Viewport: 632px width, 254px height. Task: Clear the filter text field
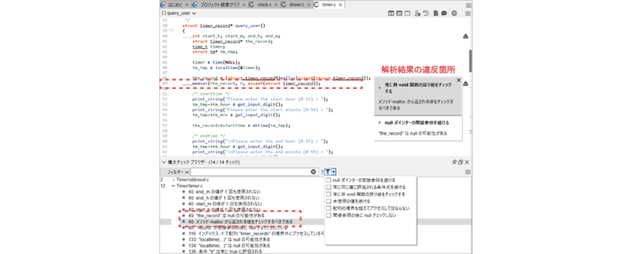pos(313,172)
